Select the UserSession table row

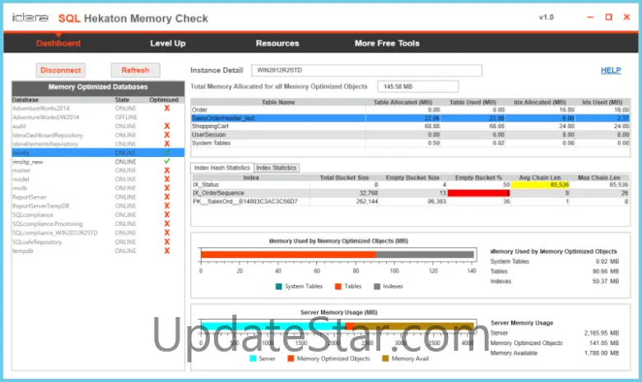coord(410,135)
